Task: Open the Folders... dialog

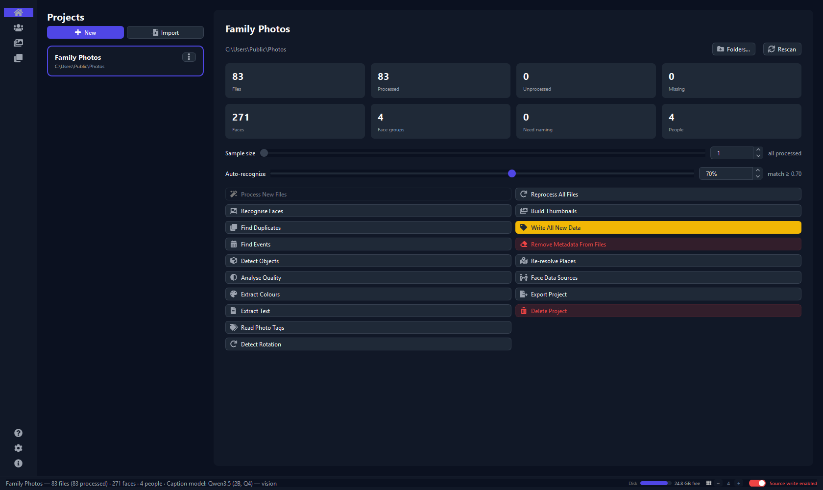Action: [734, 49]
